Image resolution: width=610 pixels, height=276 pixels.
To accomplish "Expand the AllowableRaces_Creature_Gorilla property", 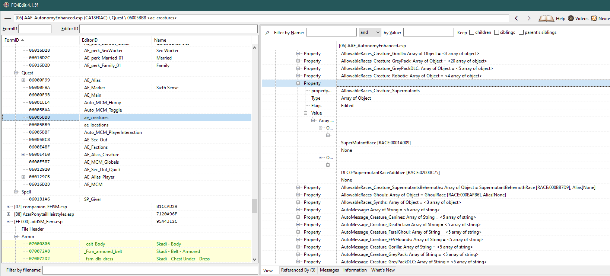I will point(298,54).
